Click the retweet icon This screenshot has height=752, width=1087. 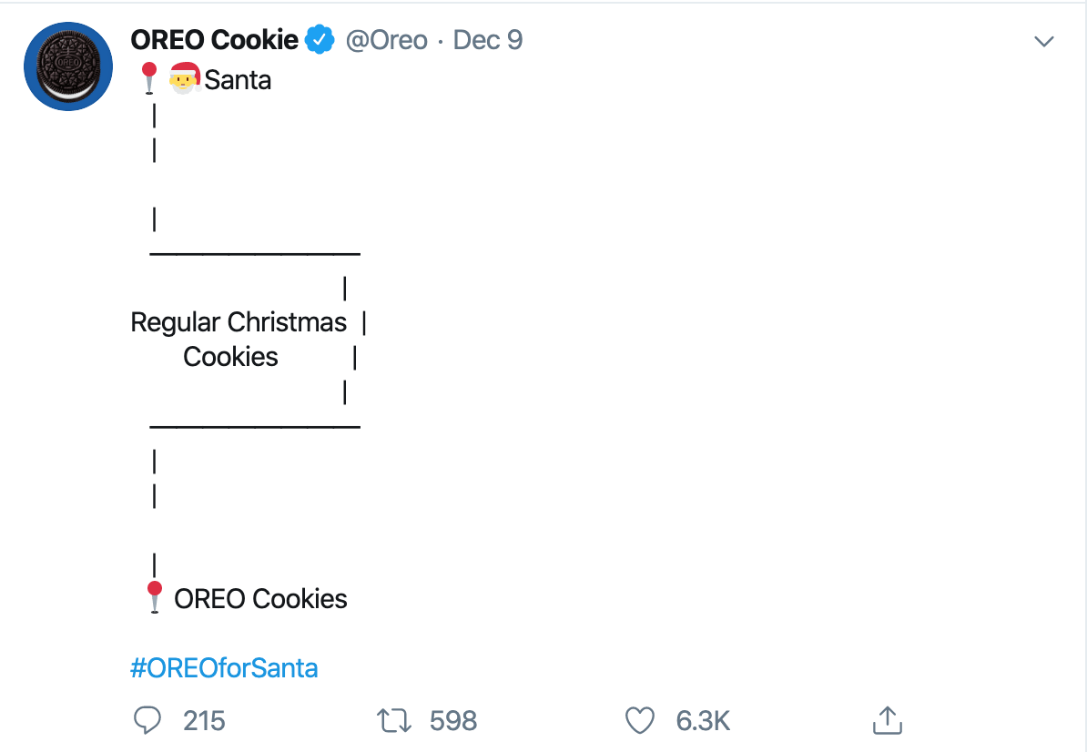coord(394,720)
